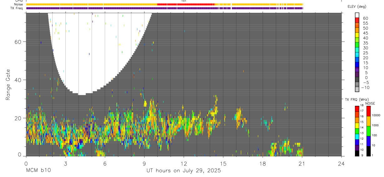Viewport: 384px width, 177px height.
Task: Click the 24 tick on the UT hours axis
Action: click(341, 164)
